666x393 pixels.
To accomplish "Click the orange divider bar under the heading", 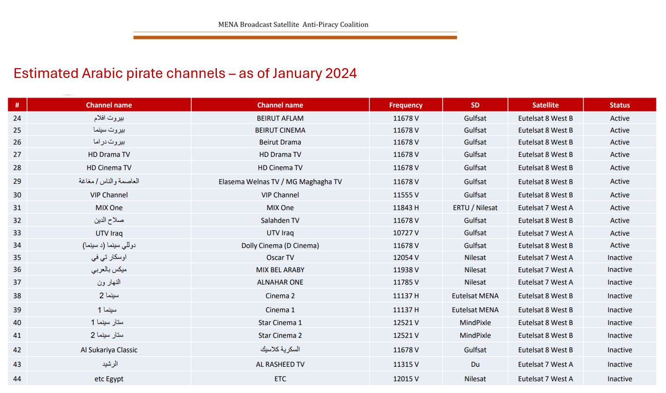I will tap(295, 37).
